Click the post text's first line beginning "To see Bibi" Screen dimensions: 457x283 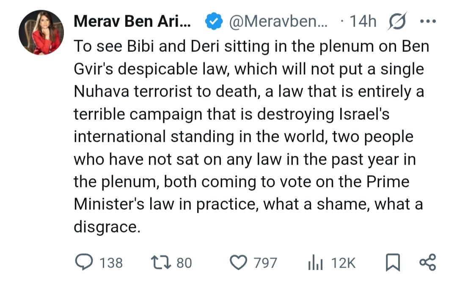[x=251, y=46]
